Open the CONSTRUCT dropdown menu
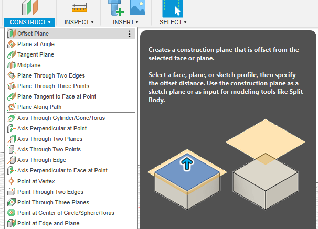 tap(29, 22)
